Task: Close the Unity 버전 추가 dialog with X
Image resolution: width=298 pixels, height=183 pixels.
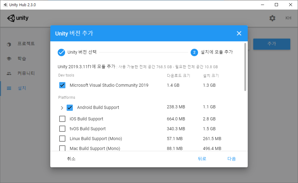Action: pos(239,33)
